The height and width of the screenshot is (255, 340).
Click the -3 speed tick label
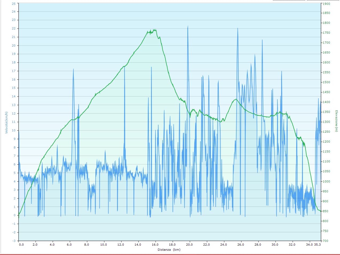click(x=14, y=241)
